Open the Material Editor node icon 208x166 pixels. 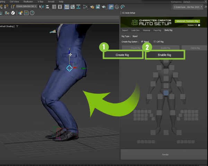point(85,7)
